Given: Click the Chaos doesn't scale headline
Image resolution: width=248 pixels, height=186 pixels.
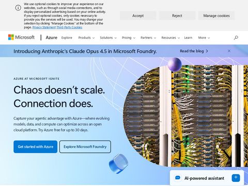Looking at the screenshot, I should [59, 97].
